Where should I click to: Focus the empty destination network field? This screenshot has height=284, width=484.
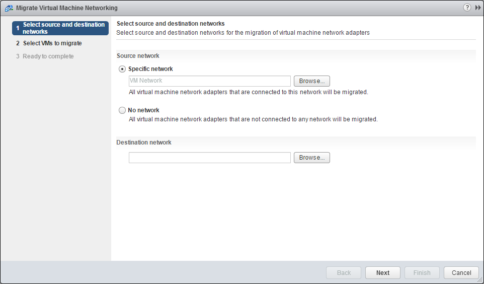(x=209, y=158)
